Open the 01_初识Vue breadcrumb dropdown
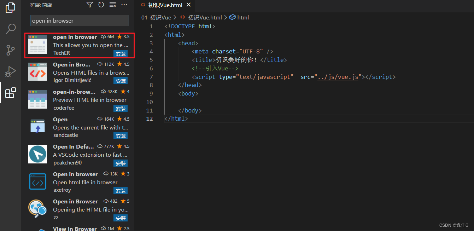This screenshot has height=231, width=474. click(x=156, y=17)
